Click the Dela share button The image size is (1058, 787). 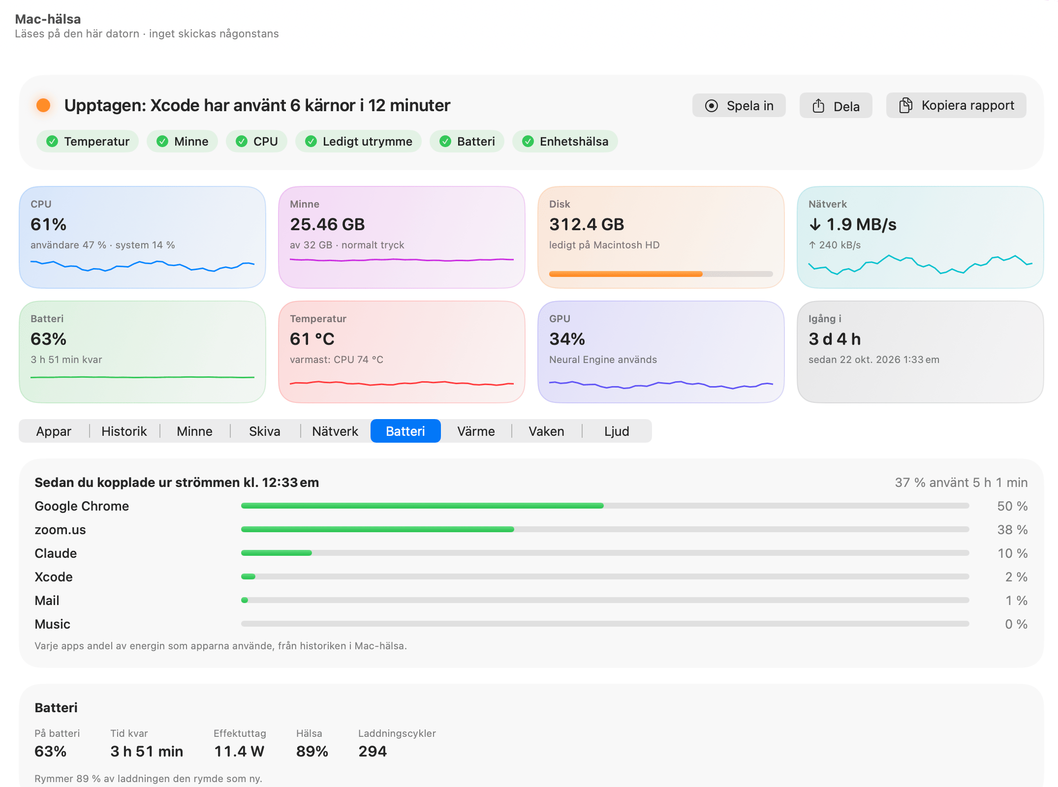point(836,106)
